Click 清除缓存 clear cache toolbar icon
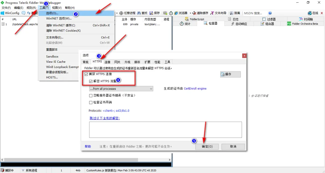This screenshot has height=173, width=325. click(x=200, y=13)
